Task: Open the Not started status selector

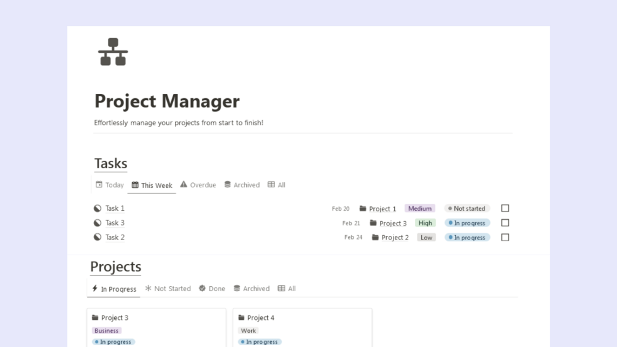Action: tap(467, 209)
